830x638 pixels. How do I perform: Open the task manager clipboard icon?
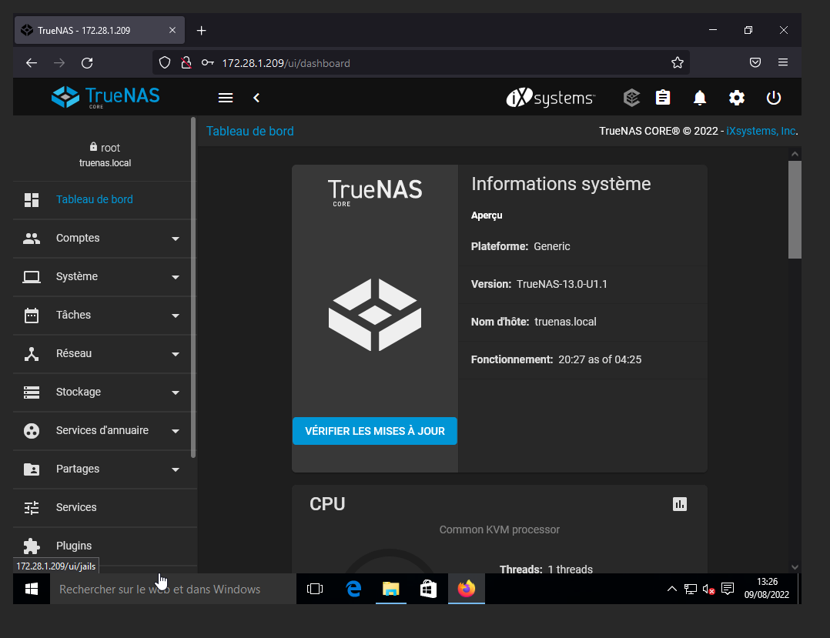[x=663, y=98]
